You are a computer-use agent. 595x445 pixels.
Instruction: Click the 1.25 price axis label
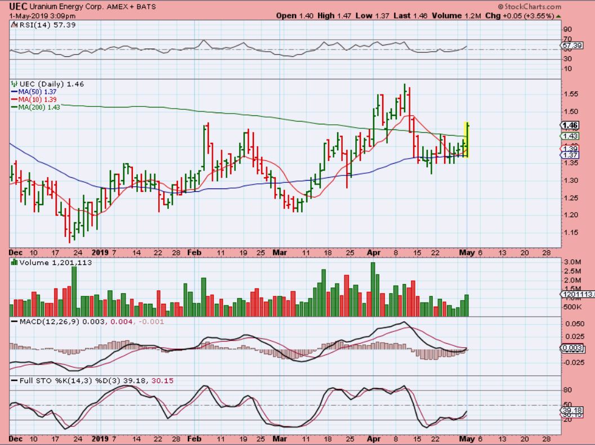[571, 197]
